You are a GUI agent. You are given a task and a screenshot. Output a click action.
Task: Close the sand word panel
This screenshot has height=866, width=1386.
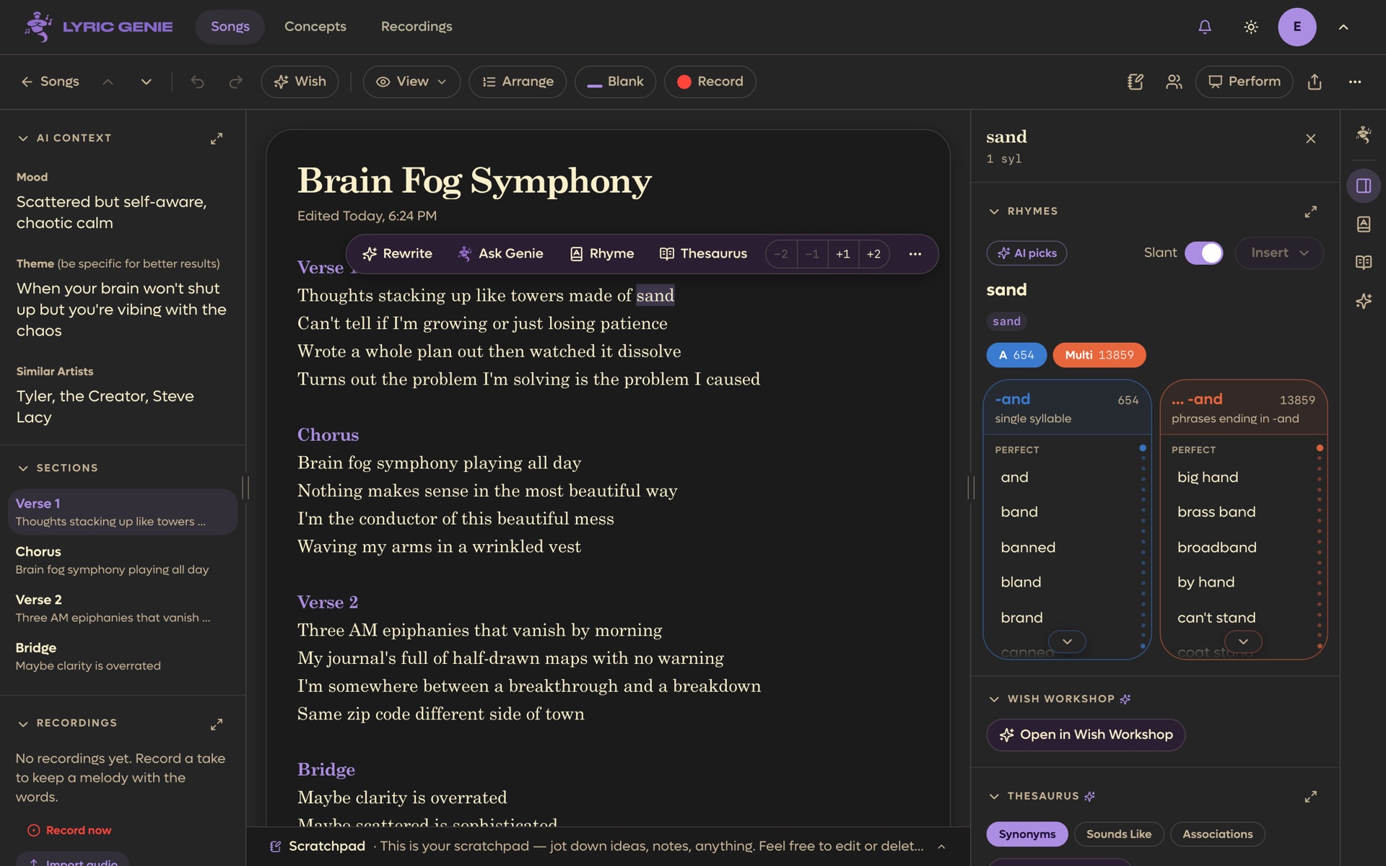pos(1311,139)
